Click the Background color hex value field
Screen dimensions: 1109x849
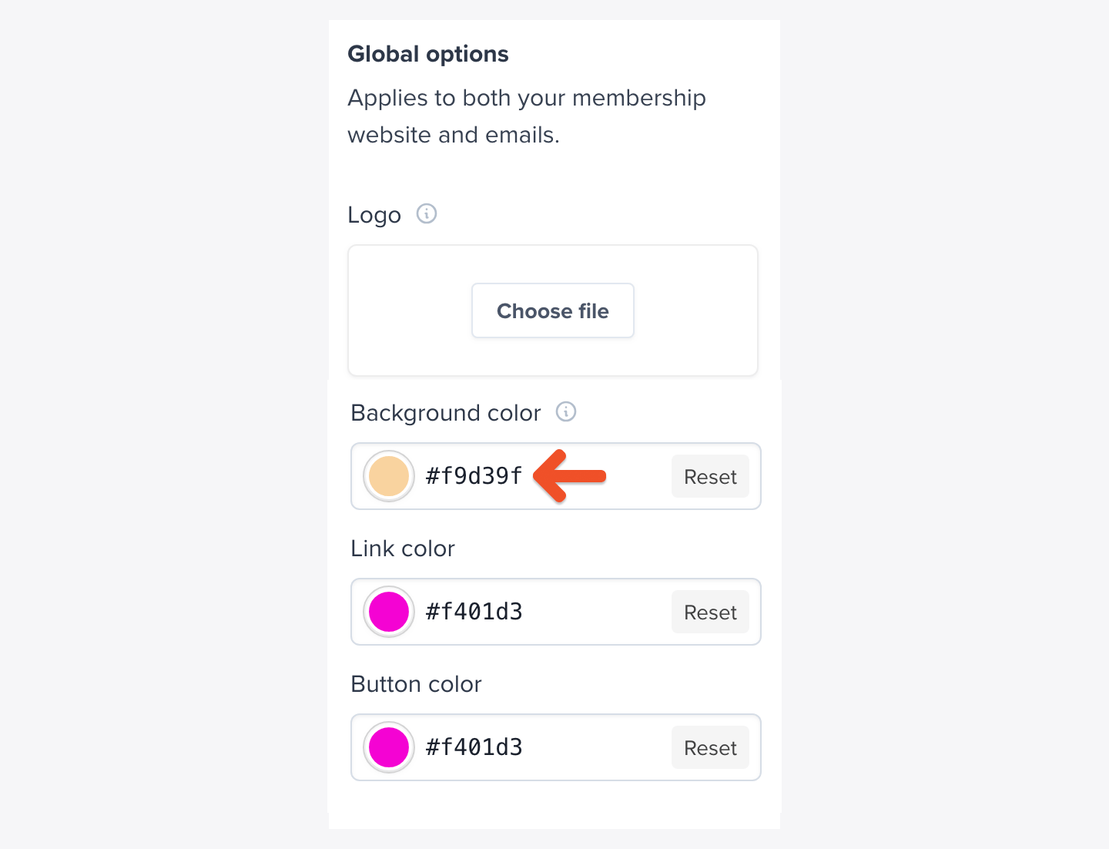[x=474, y=476]
